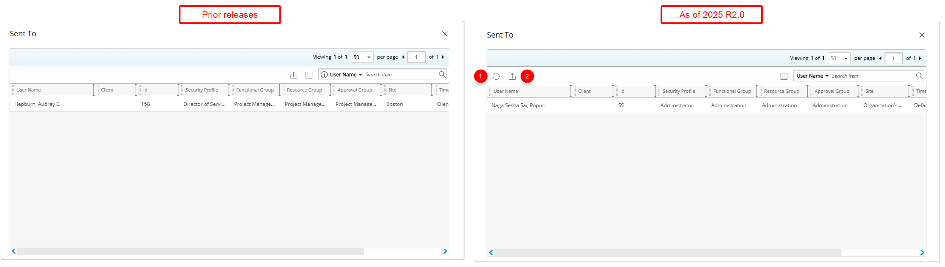This screenshot has width=945, height=267.
Task: Click search magnifier in 2025 R2.0 dialog
Action: pos(919,76)
